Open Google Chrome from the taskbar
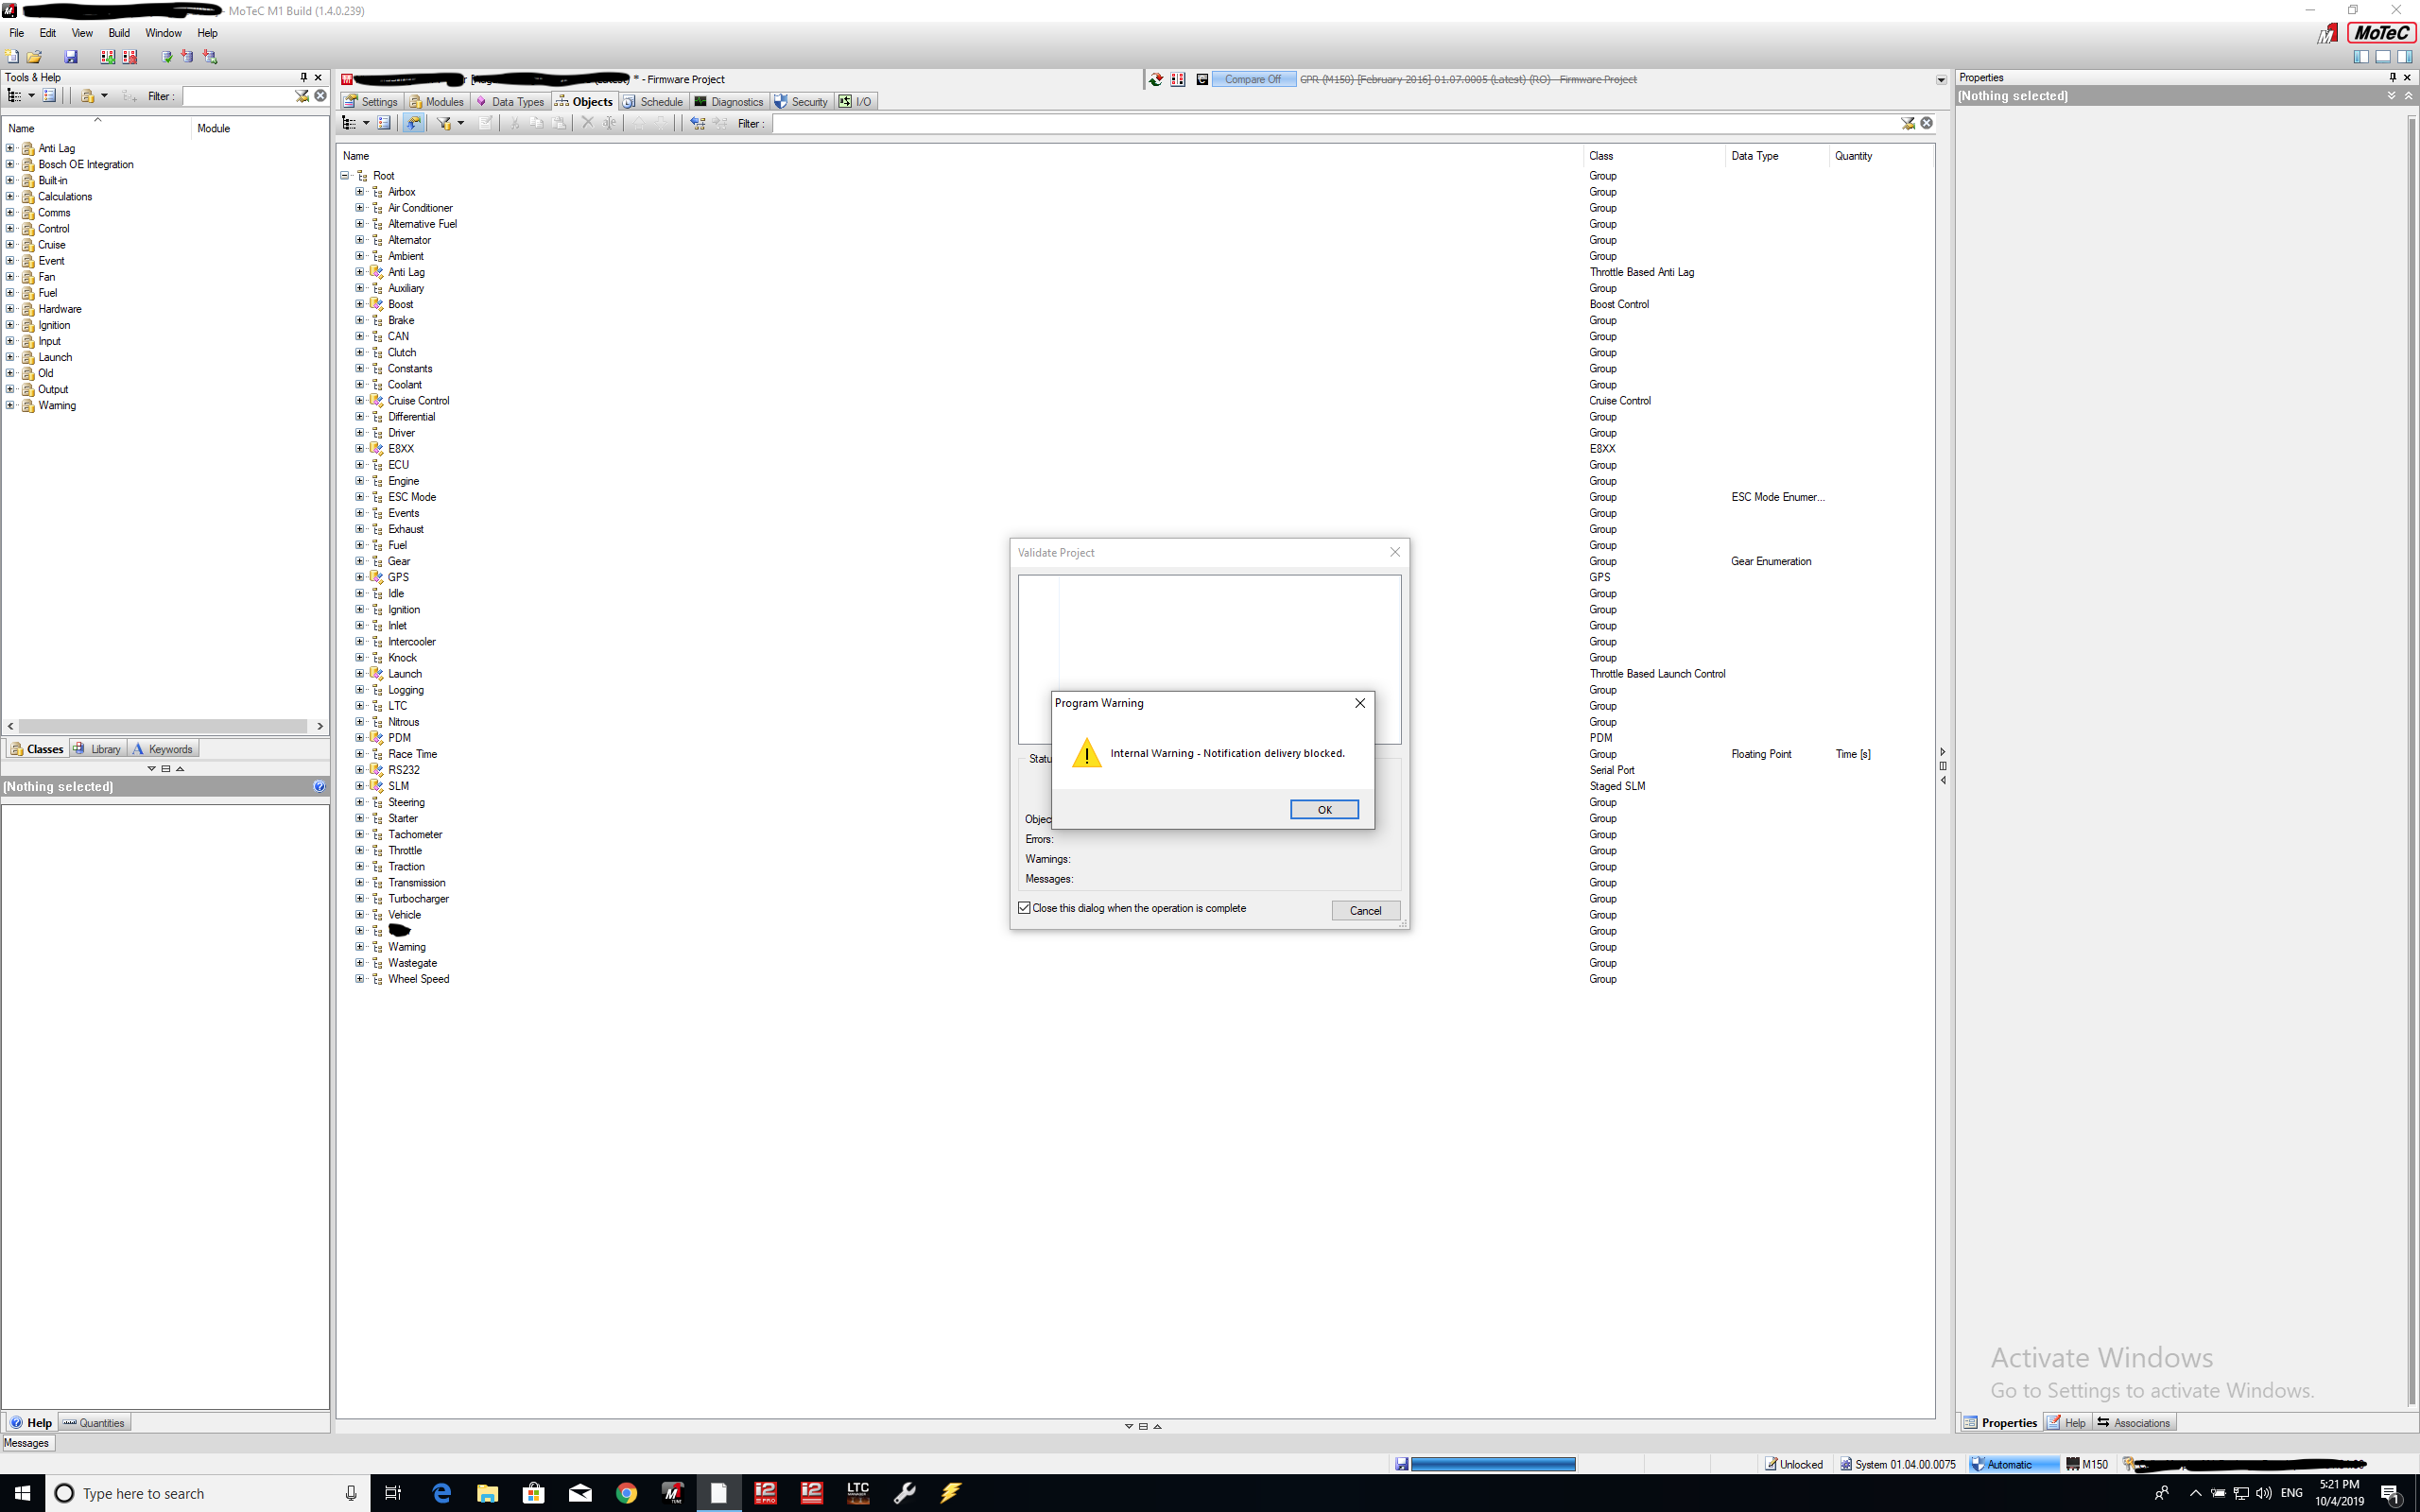The image size is (2420, 1512). [626, 1493]
